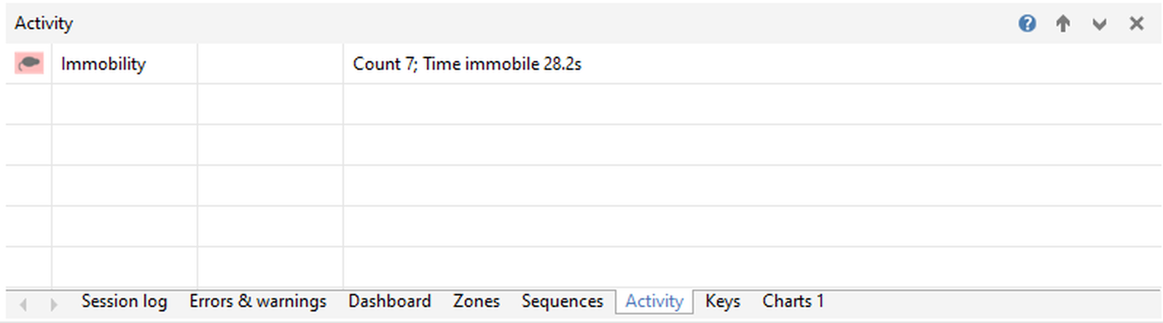Select the Dashboard tab
This screenshot has width=1163, height=323.
(389, 301)
